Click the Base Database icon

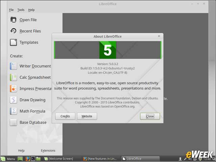tap(13, 123)
